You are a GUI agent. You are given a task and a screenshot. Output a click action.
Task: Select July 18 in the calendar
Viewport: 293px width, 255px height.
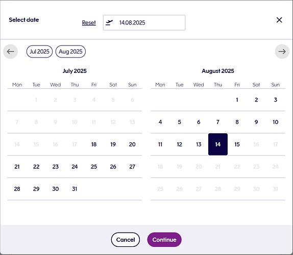point(94,144)
